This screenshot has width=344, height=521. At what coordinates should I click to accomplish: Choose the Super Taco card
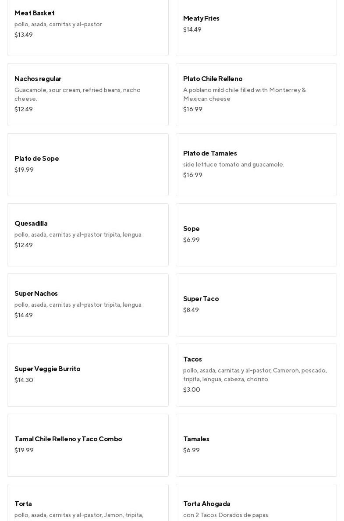tap(256, 305)
